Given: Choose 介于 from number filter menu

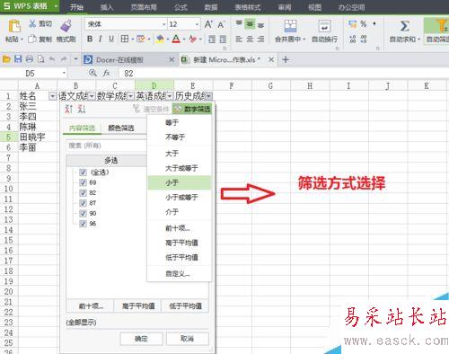Looking at the screenshot, I should click(180, 212).
